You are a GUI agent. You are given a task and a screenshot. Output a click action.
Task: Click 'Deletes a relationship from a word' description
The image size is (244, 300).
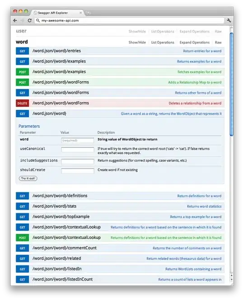click(195, 103)
